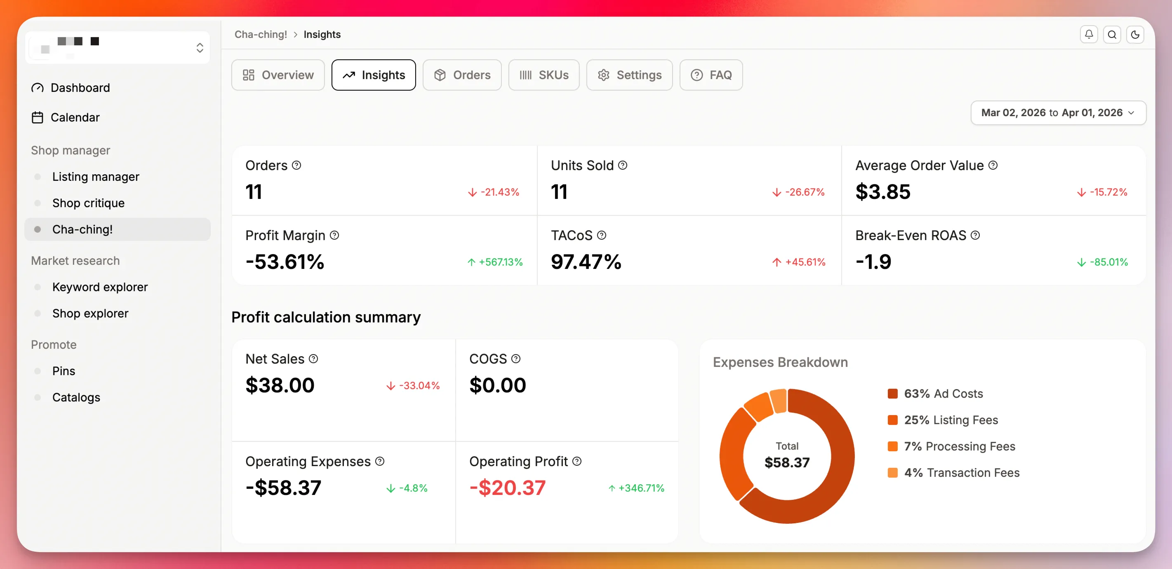Show the Average Order Value help tooltip

click(x=993, y=165)
